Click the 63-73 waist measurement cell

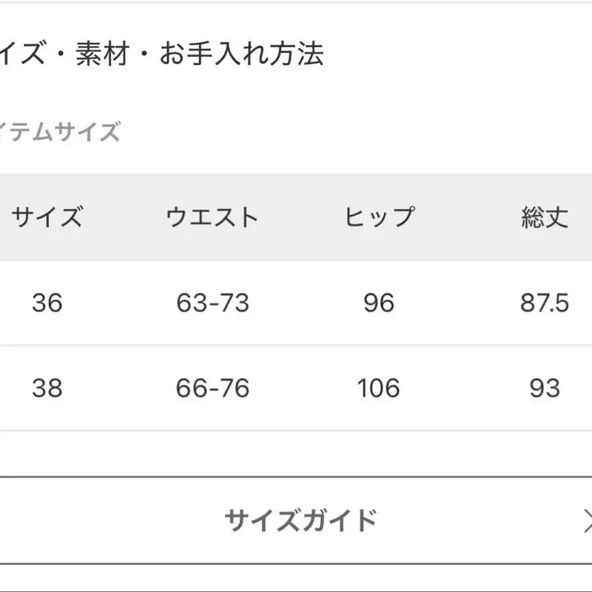tap(213, 303)
